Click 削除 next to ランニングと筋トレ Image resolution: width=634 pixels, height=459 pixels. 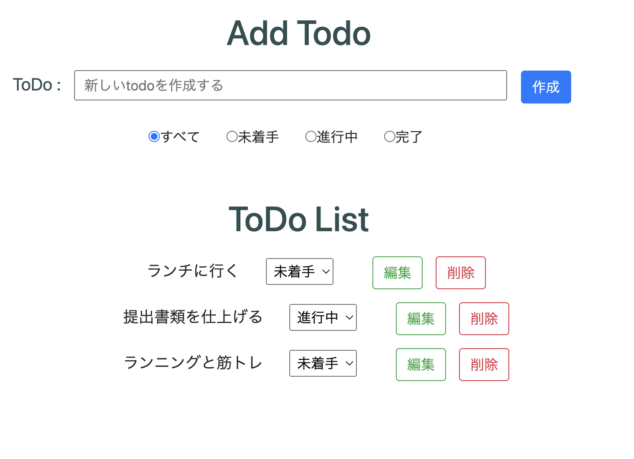[484, 365]
